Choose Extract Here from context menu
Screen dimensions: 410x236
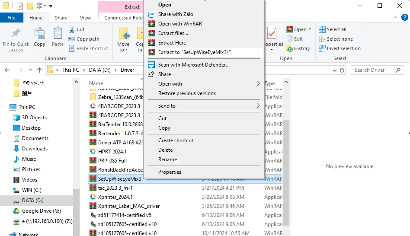172,43
